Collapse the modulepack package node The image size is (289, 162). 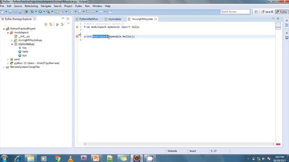tap(8, 33)
